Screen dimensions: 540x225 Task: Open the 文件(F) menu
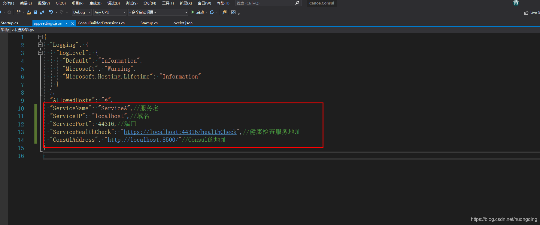(8, 3)
